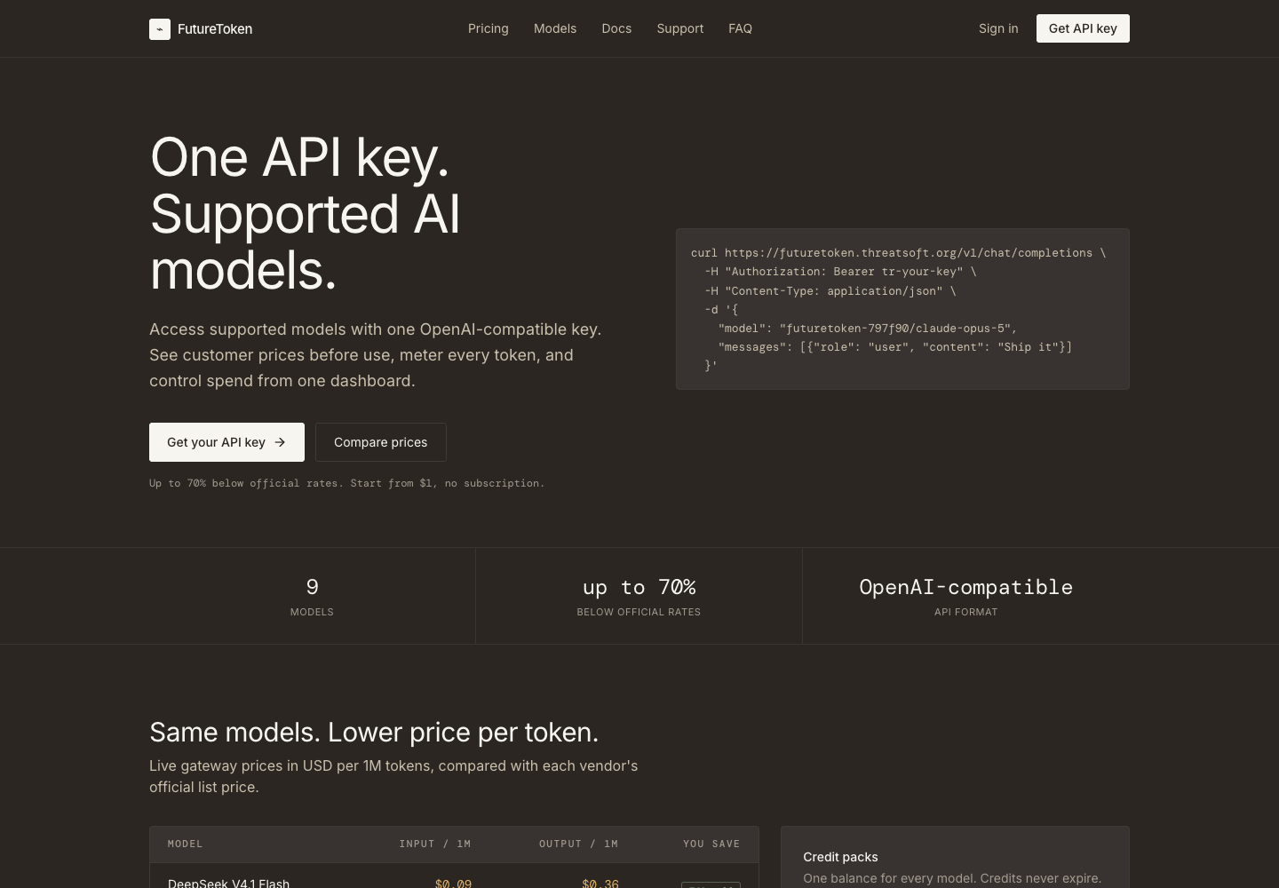Open the Pricing nav link
This screenshot has width=1279, height=888.
tap(489, 28)
